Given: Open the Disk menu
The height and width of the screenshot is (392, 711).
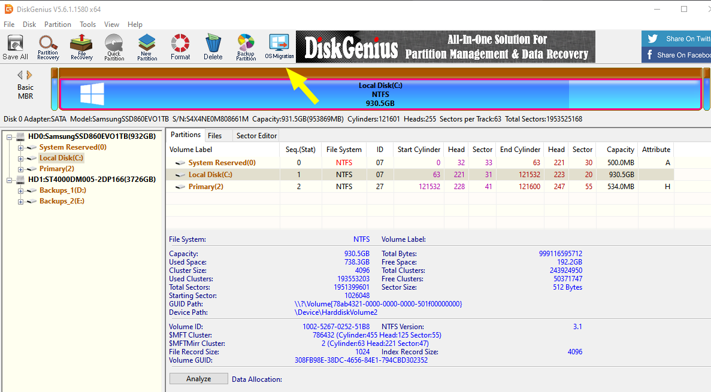Looking at the screenshot, I should (x=29, y=25).
